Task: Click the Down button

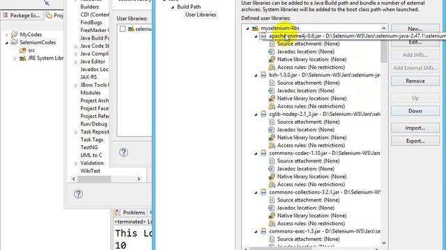Action: coord(415,111)
